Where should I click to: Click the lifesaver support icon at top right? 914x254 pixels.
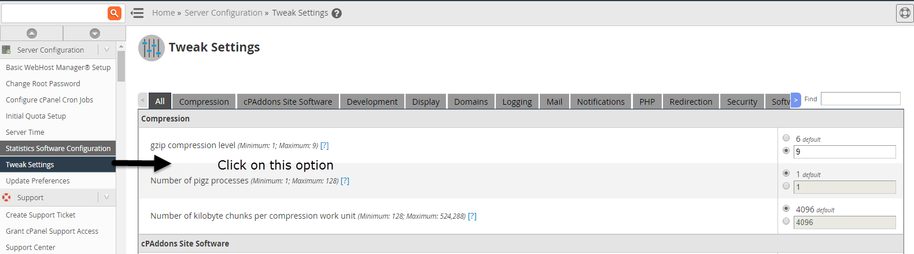pyautogui.click(x=905, y=13)
